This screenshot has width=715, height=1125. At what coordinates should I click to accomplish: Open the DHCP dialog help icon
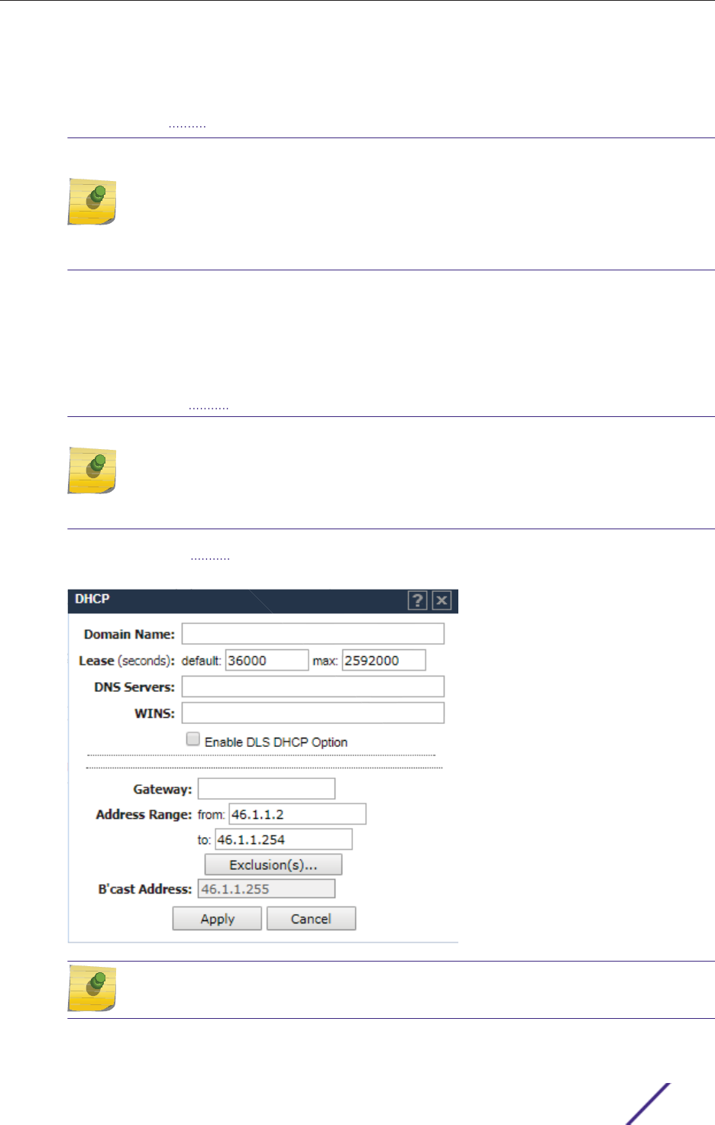[417, 600]
